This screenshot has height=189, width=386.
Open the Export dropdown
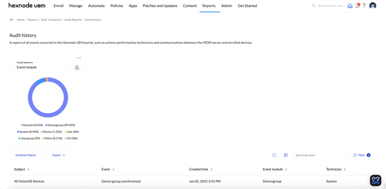tap(58, 155)
